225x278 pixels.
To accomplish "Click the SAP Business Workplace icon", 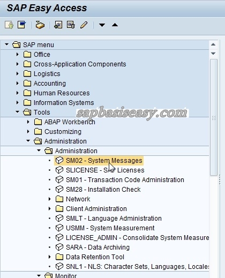I will point(40,25).
